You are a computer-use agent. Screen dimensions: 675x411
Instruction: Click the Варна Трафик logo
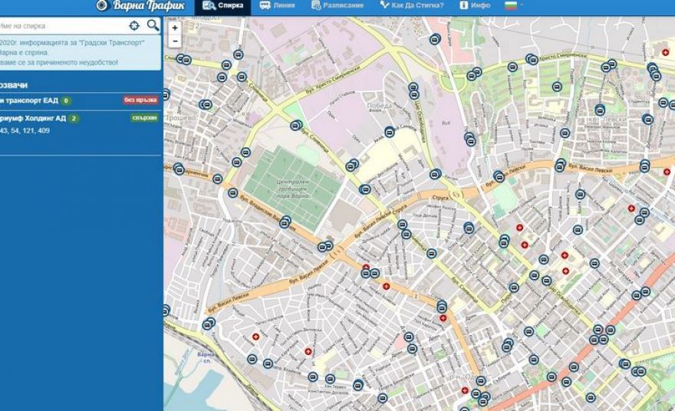coord(140,6)
